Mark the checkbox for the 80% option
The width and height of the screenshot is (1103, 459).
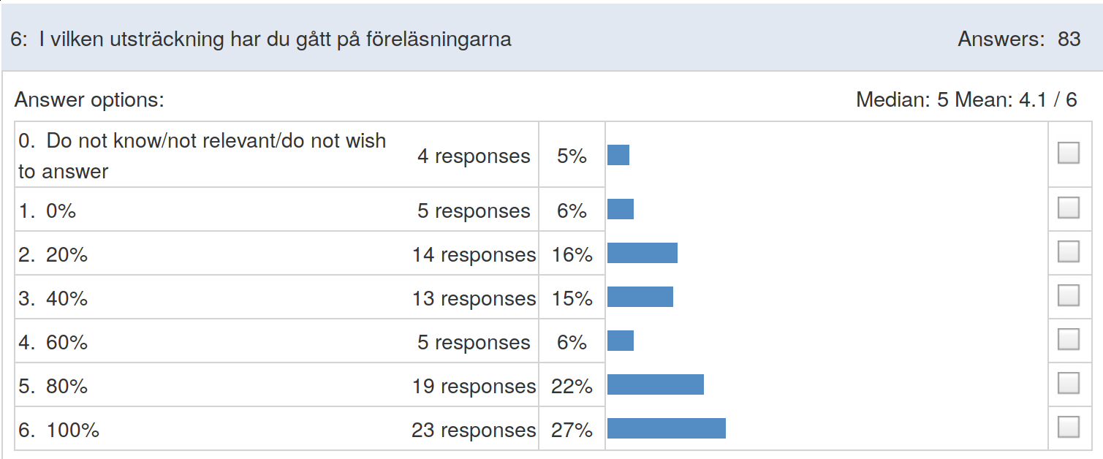tap(1068, 384)
